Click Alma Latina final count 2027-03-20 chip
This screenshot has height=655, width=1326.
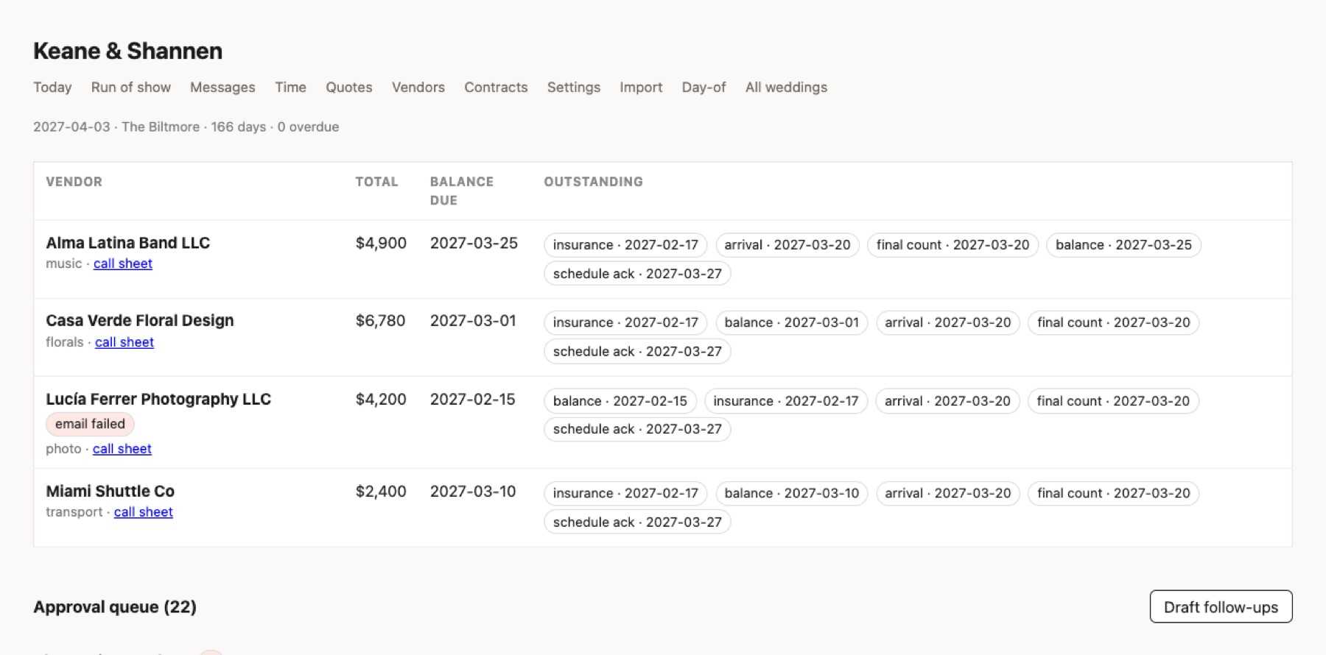tap(953, 245)
